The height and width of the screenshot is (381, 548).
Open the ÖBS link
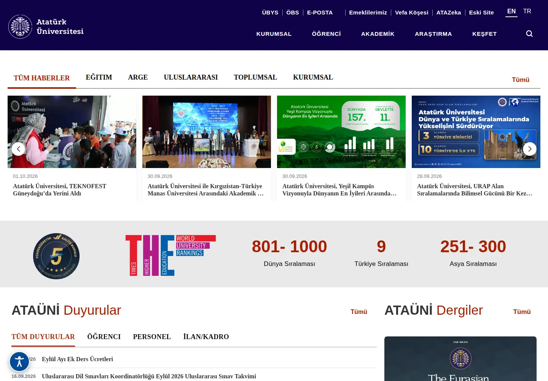point(293,13)
